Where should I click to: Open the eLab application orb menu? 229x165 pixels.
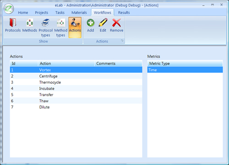point(9,9)
